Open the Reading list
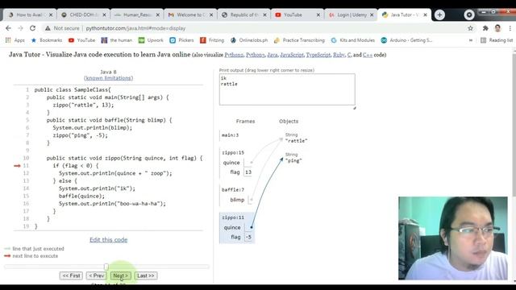The image size is (516, 290). click(497, 40)
